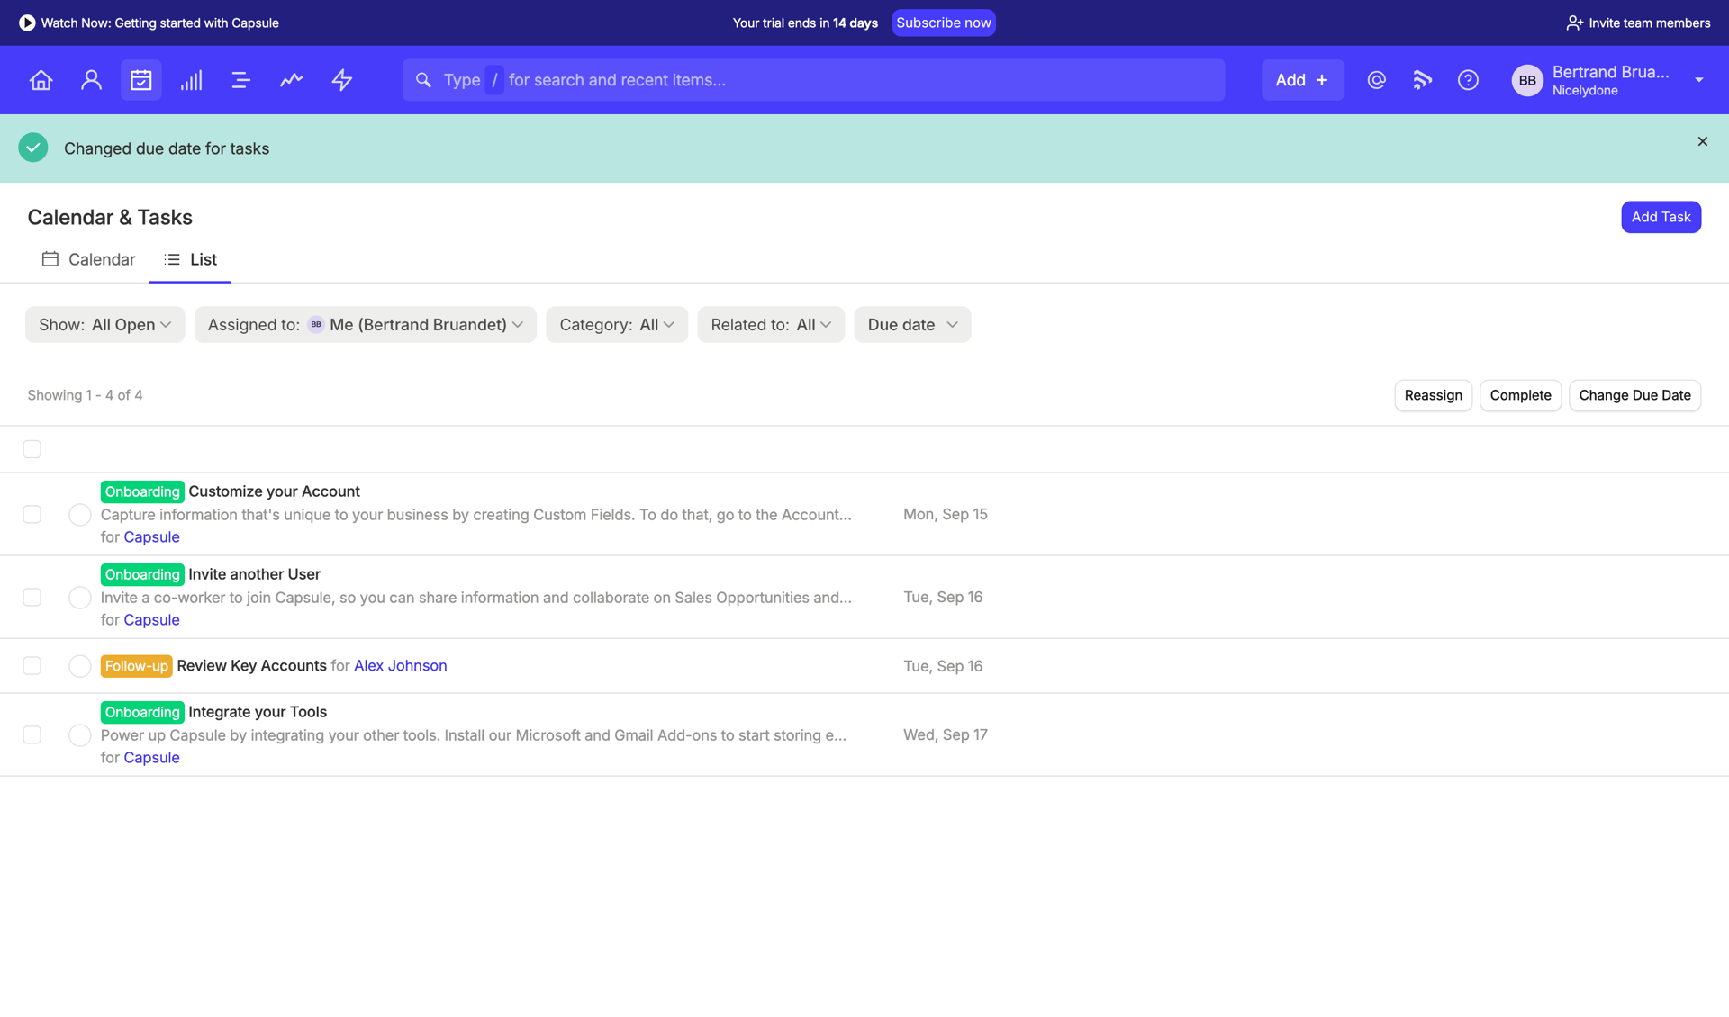This screenshot has width=1729, height=1017.
Task: Open People and Organizations icon
Action: [x=91, y=79]
